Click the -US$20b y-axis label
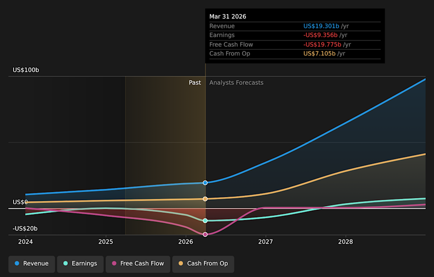 click(x=25, y=229)
